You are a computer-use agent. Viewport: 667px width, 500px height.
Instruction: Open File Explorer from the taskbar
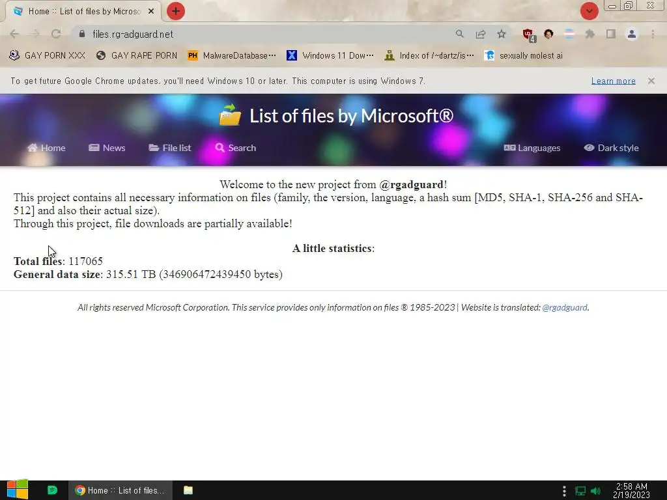pyautogui.click(x=188, y=490)
